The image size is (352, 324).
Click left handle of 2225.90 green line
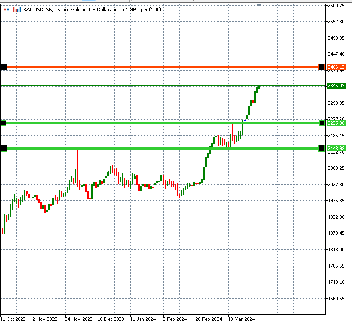pyautogui.click(x=4, y=123)
